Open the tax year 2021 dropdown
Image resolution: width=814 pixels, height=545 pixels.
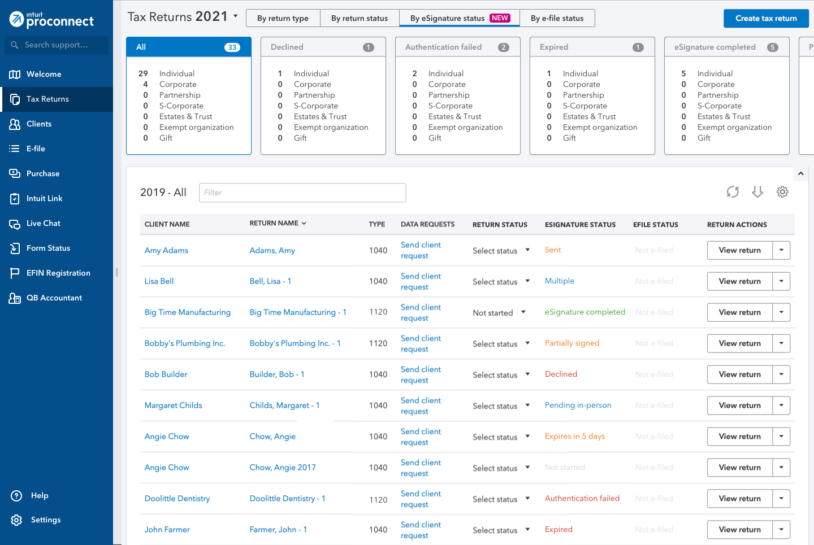tap(235, 16)
